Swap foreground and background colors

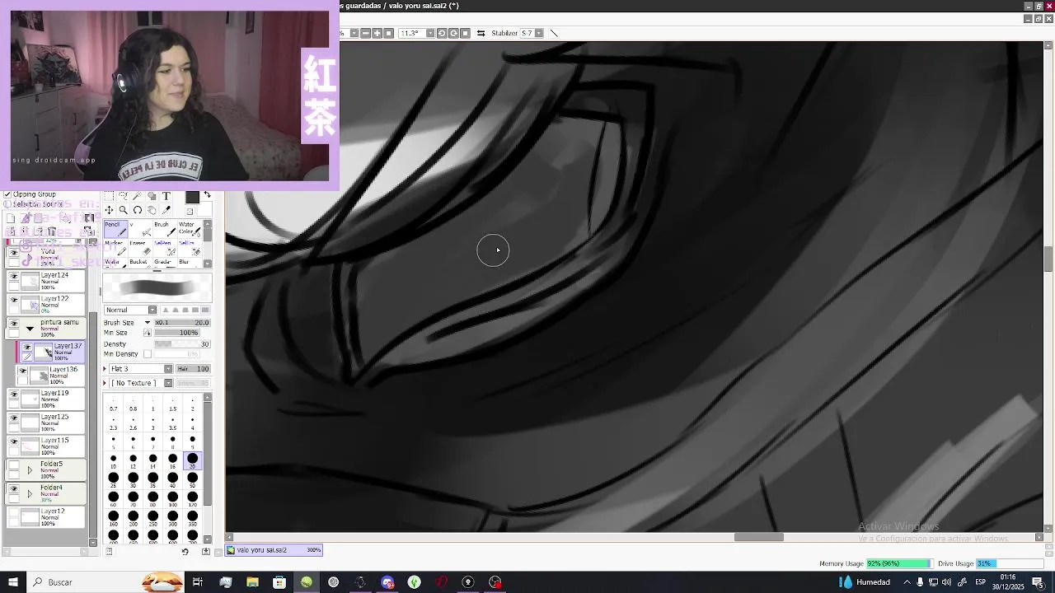coord(207,194)
